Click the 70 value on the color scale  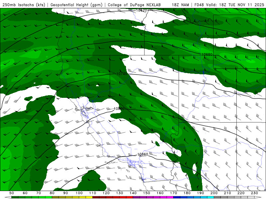click(39, 193)
